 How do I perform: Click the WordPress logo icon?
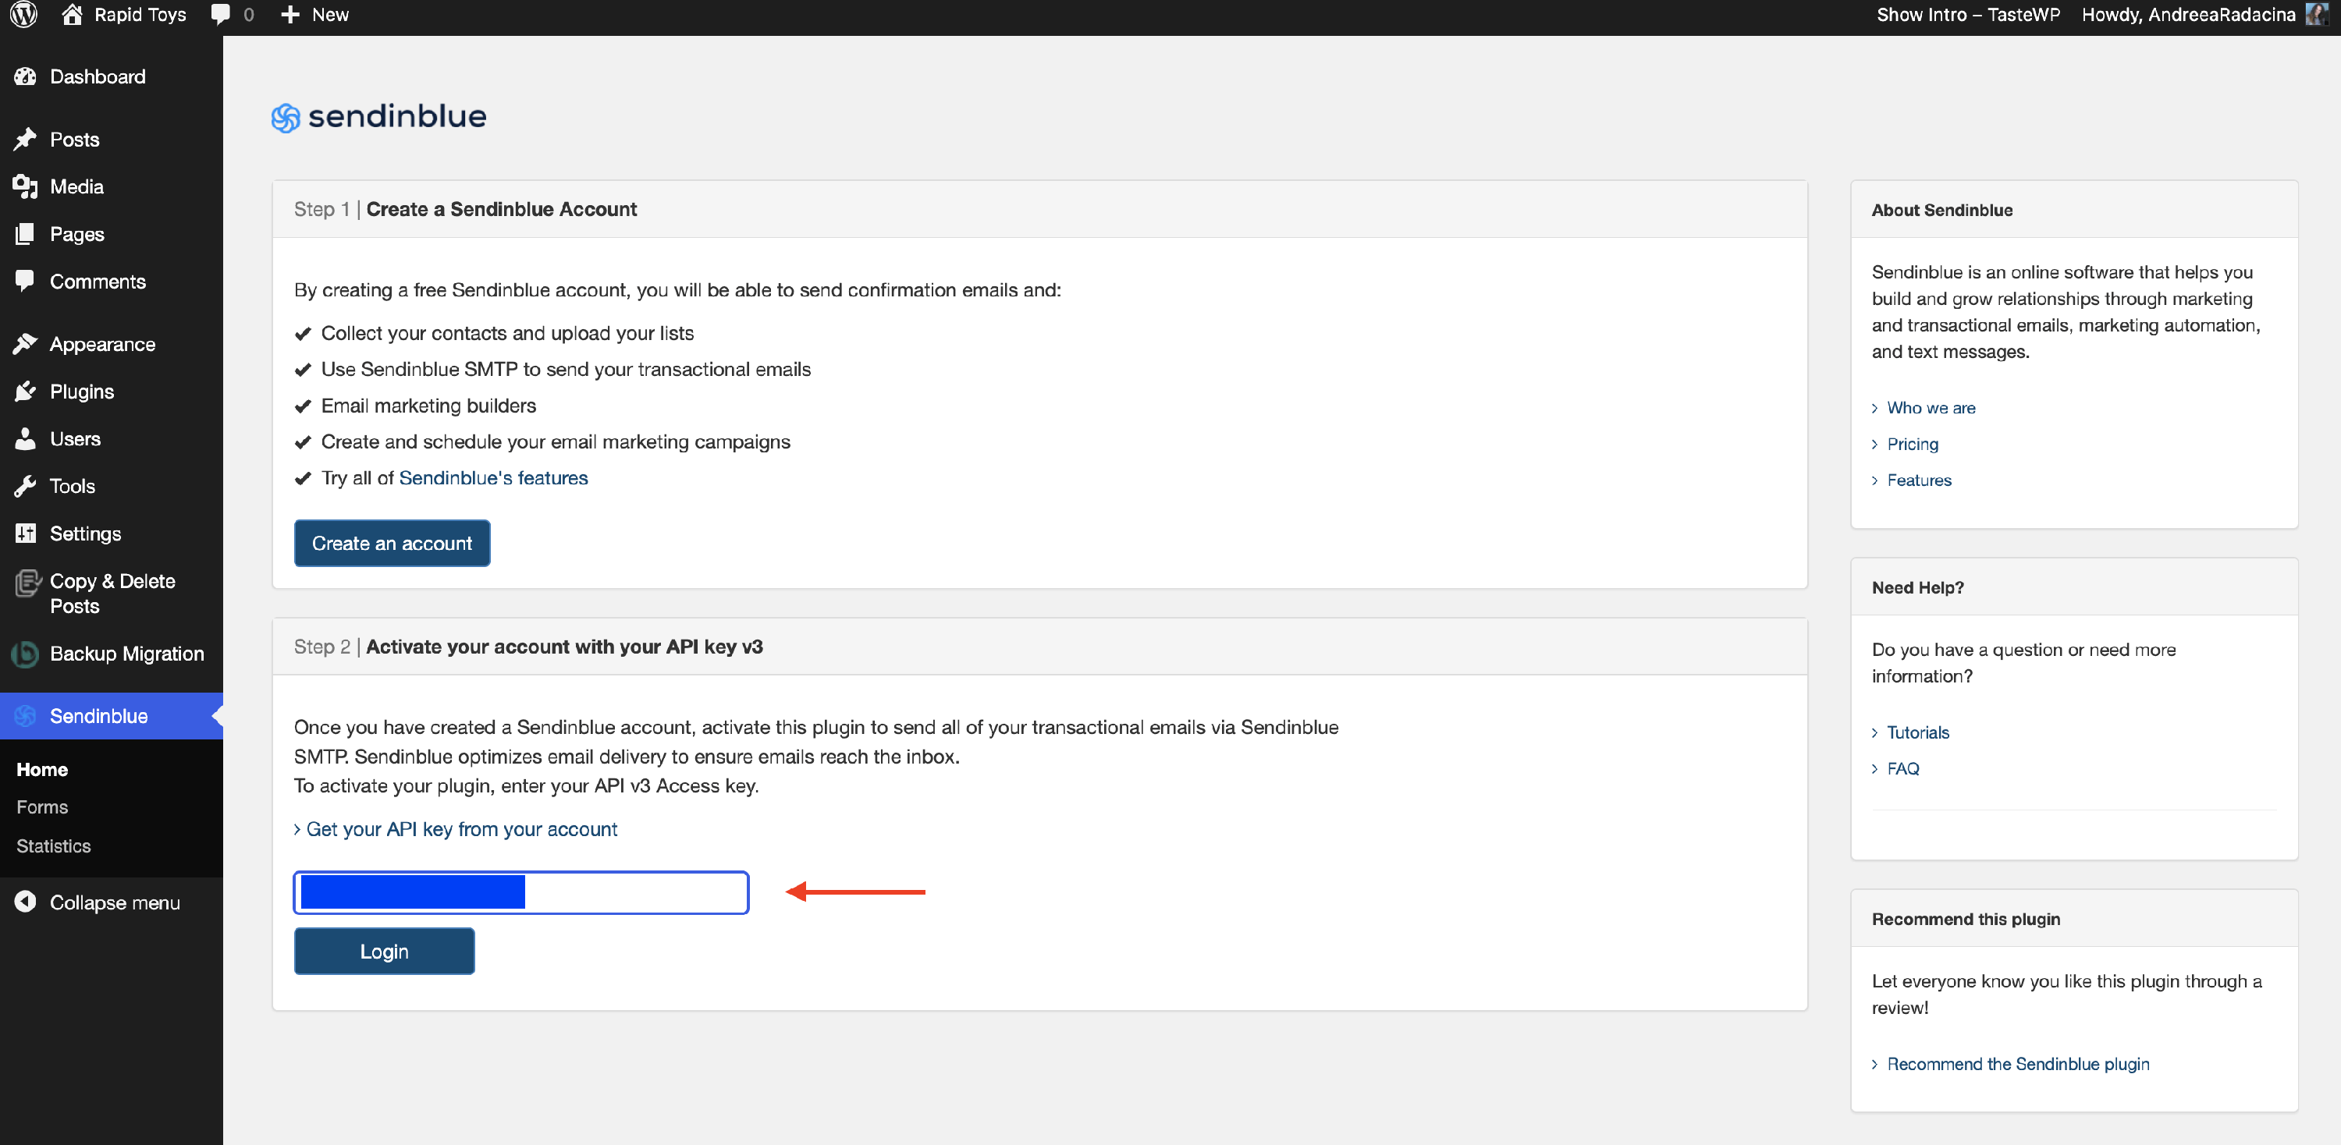pos(23,15)
